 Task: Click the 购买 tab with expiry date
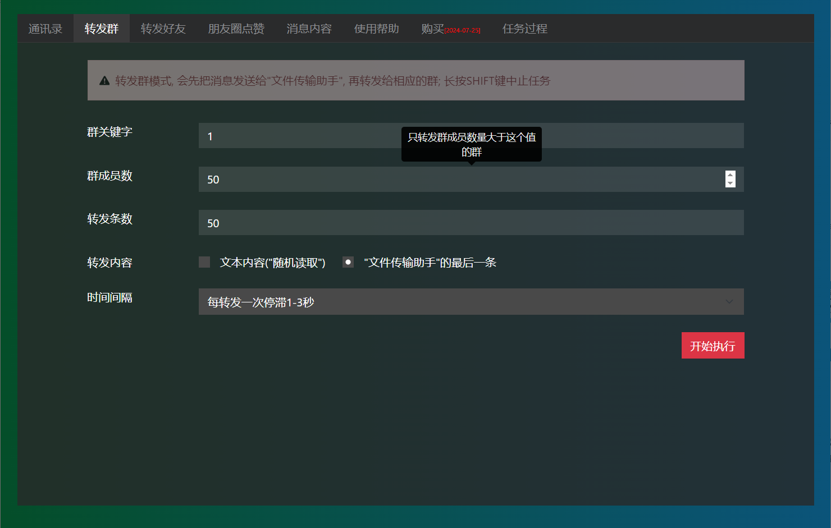tap(450, 29)
